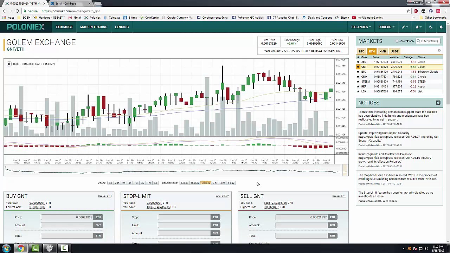The image size is (450, 253).
Task: Set chart zoom to 1w
Action: click(x=136, y=183)
